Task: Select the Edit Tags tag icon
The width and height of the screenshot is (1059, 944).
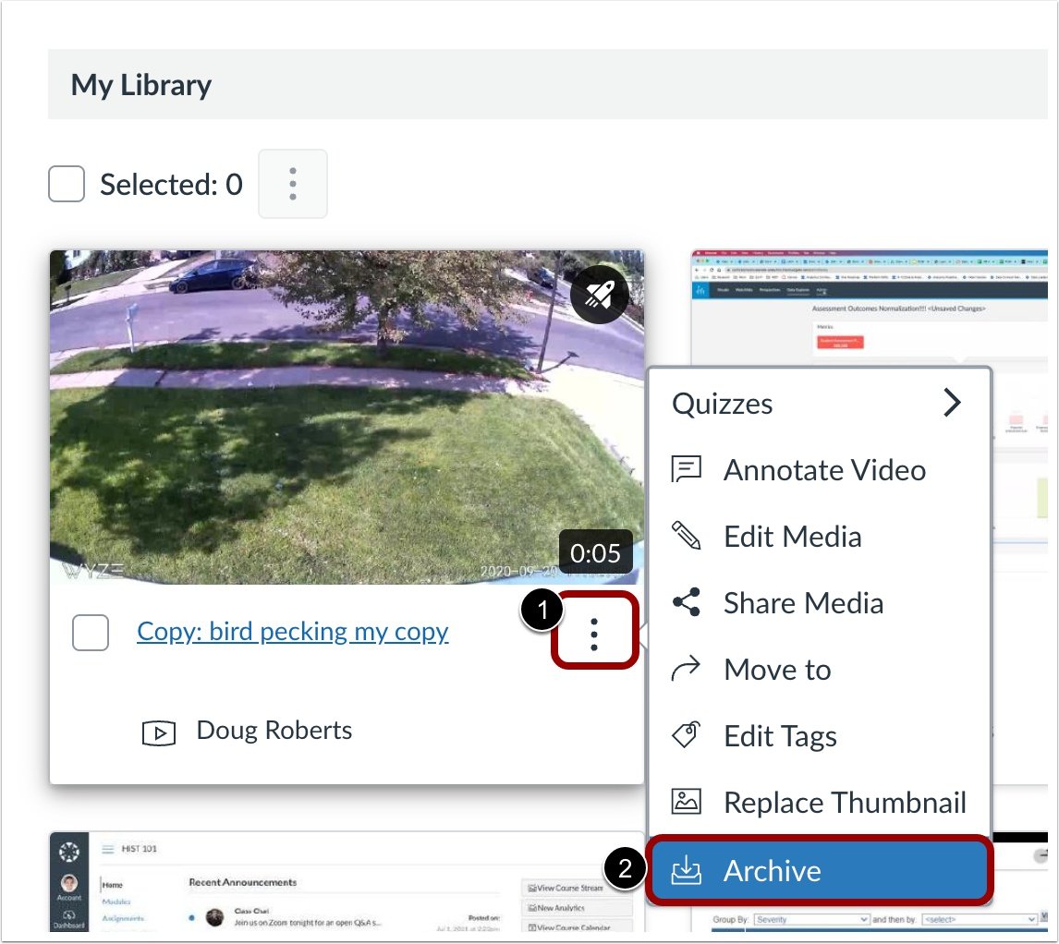Action: 685,735
